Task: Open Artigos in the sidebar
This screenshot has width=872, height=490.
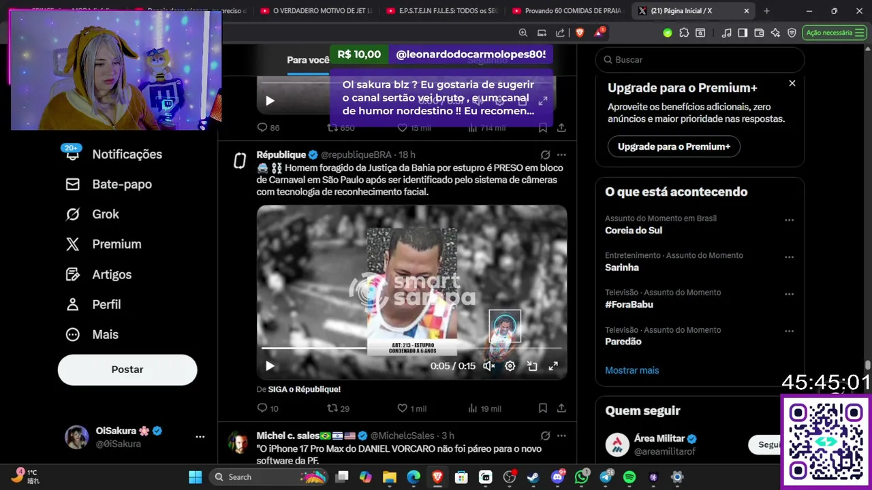Action: [98, 275]
